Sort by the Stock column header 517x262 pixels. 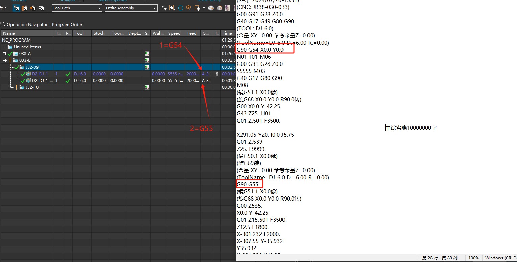(x=101, y=33)
